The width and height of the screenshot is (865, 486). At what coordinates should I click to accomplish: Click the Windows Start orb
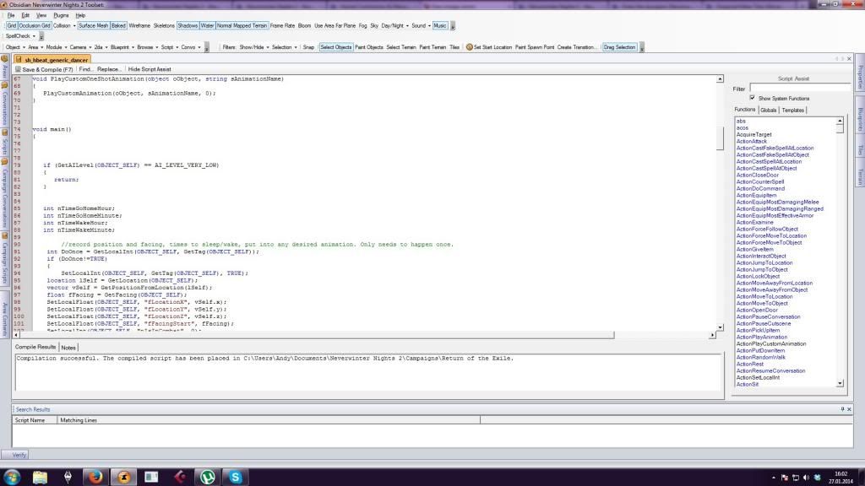[x=12, y=477]
